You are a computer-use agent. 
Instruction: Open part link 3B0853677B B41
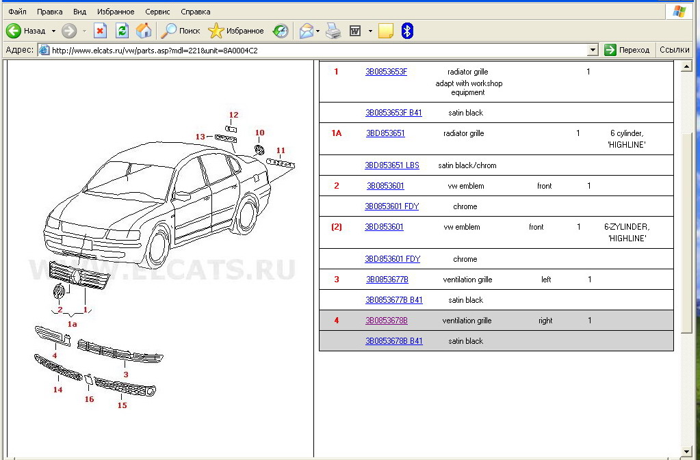click(393, 300)
